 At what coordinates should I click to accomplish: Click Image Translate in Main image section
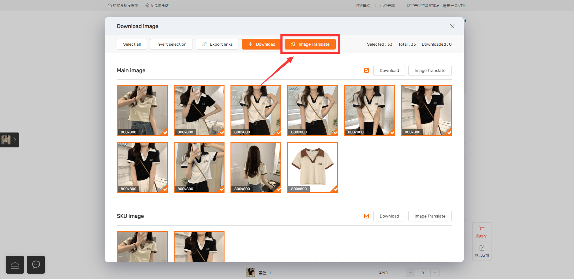click(x=430, y=70)
